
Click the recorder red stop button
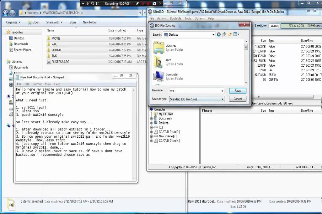[148, 3]
